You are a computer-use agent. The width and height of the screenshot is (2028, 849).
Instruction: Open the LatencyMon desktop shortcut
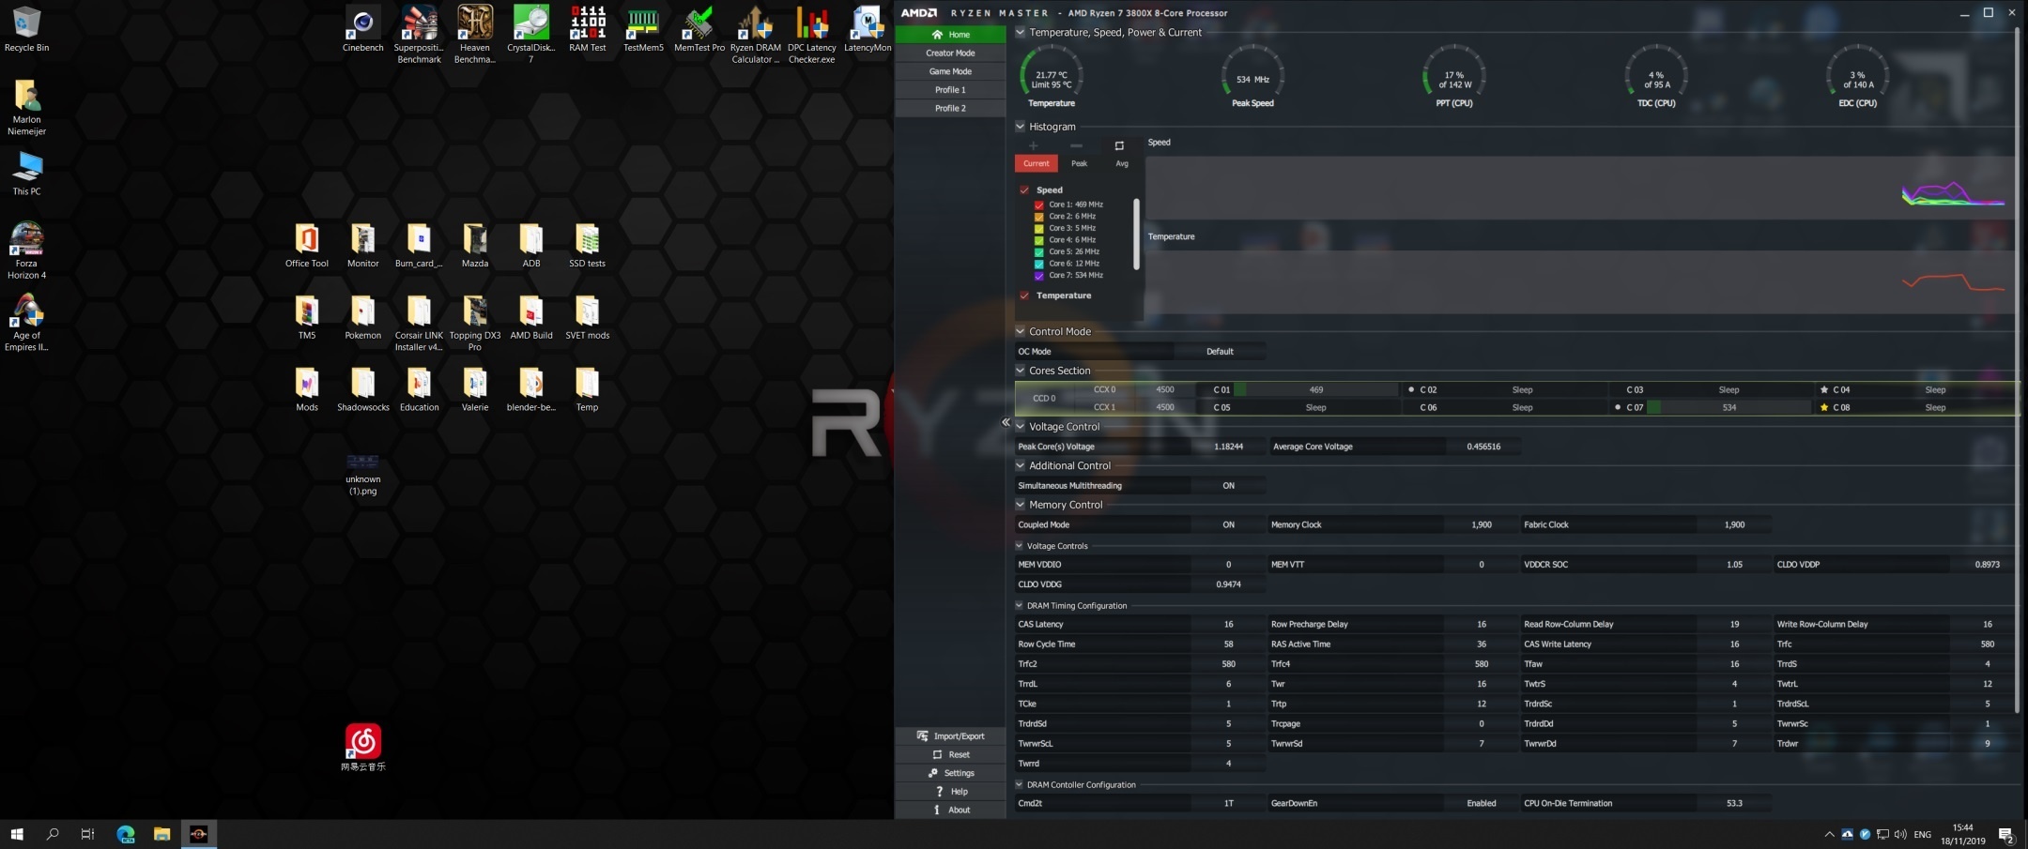pos(868,30)
